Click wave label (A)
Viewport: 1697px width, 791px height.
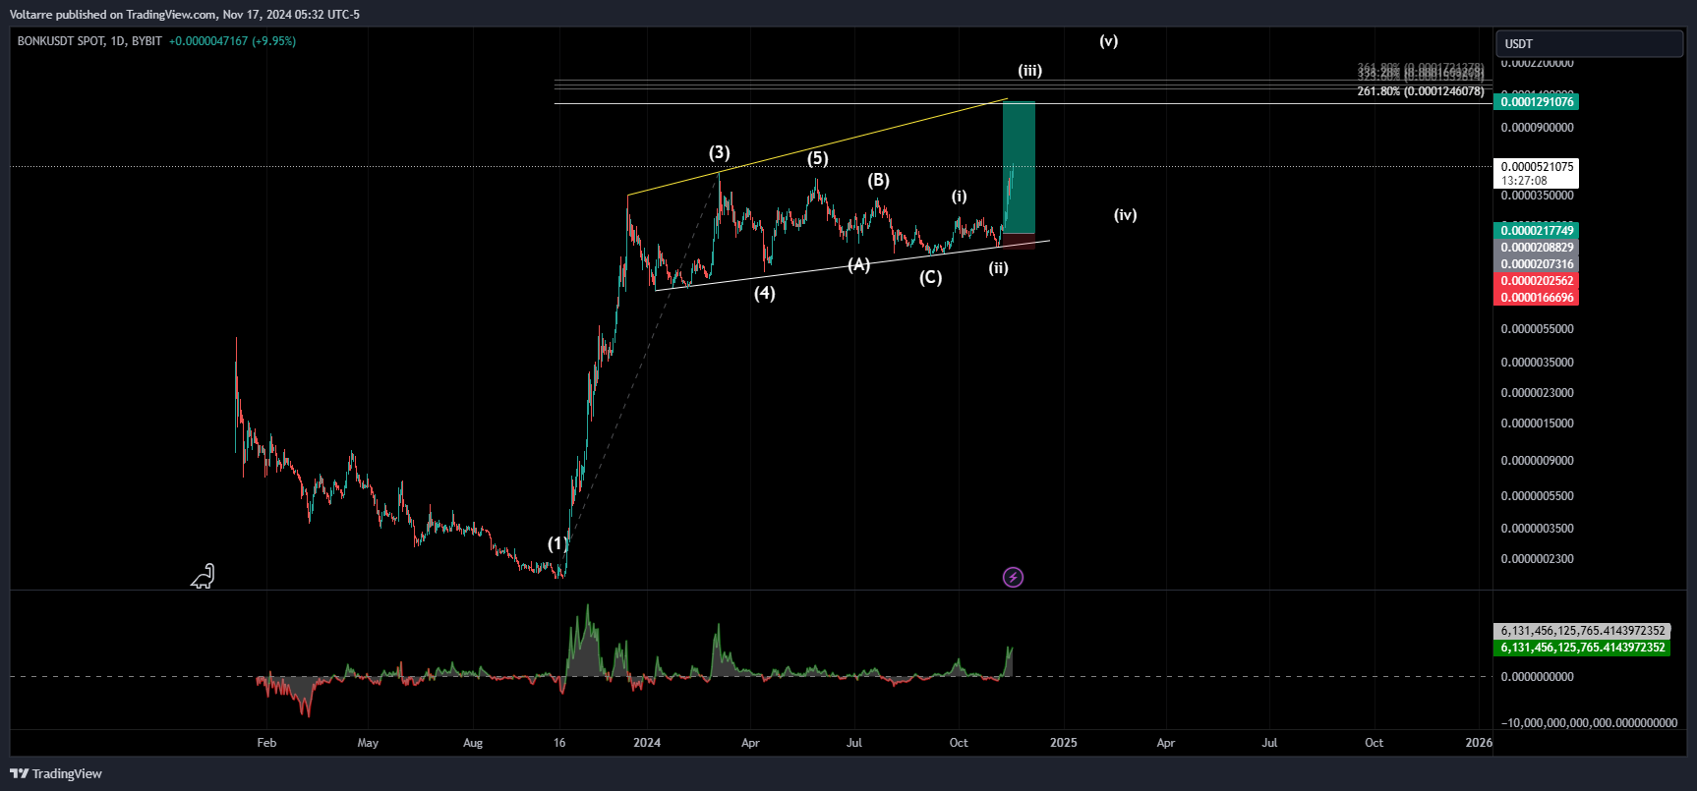(859, 264)
